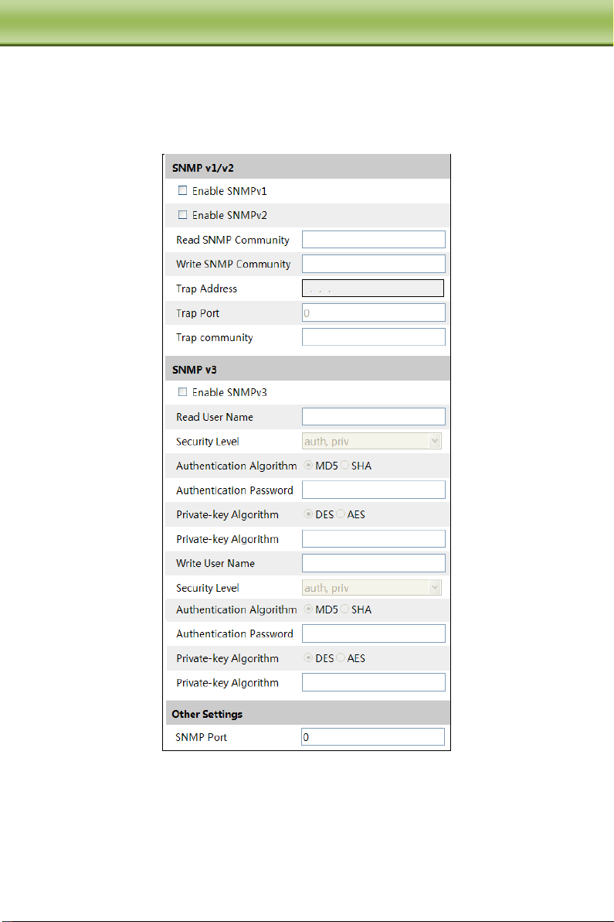Expand Security Level dropdown below Write User Name
Viewport: 614px width, 922px height.
pyautogui.click(x=371, y=588)
